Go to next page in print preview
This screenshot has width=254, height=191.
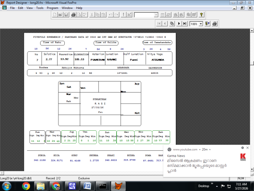pyautogui.click(x=179, y=24)
